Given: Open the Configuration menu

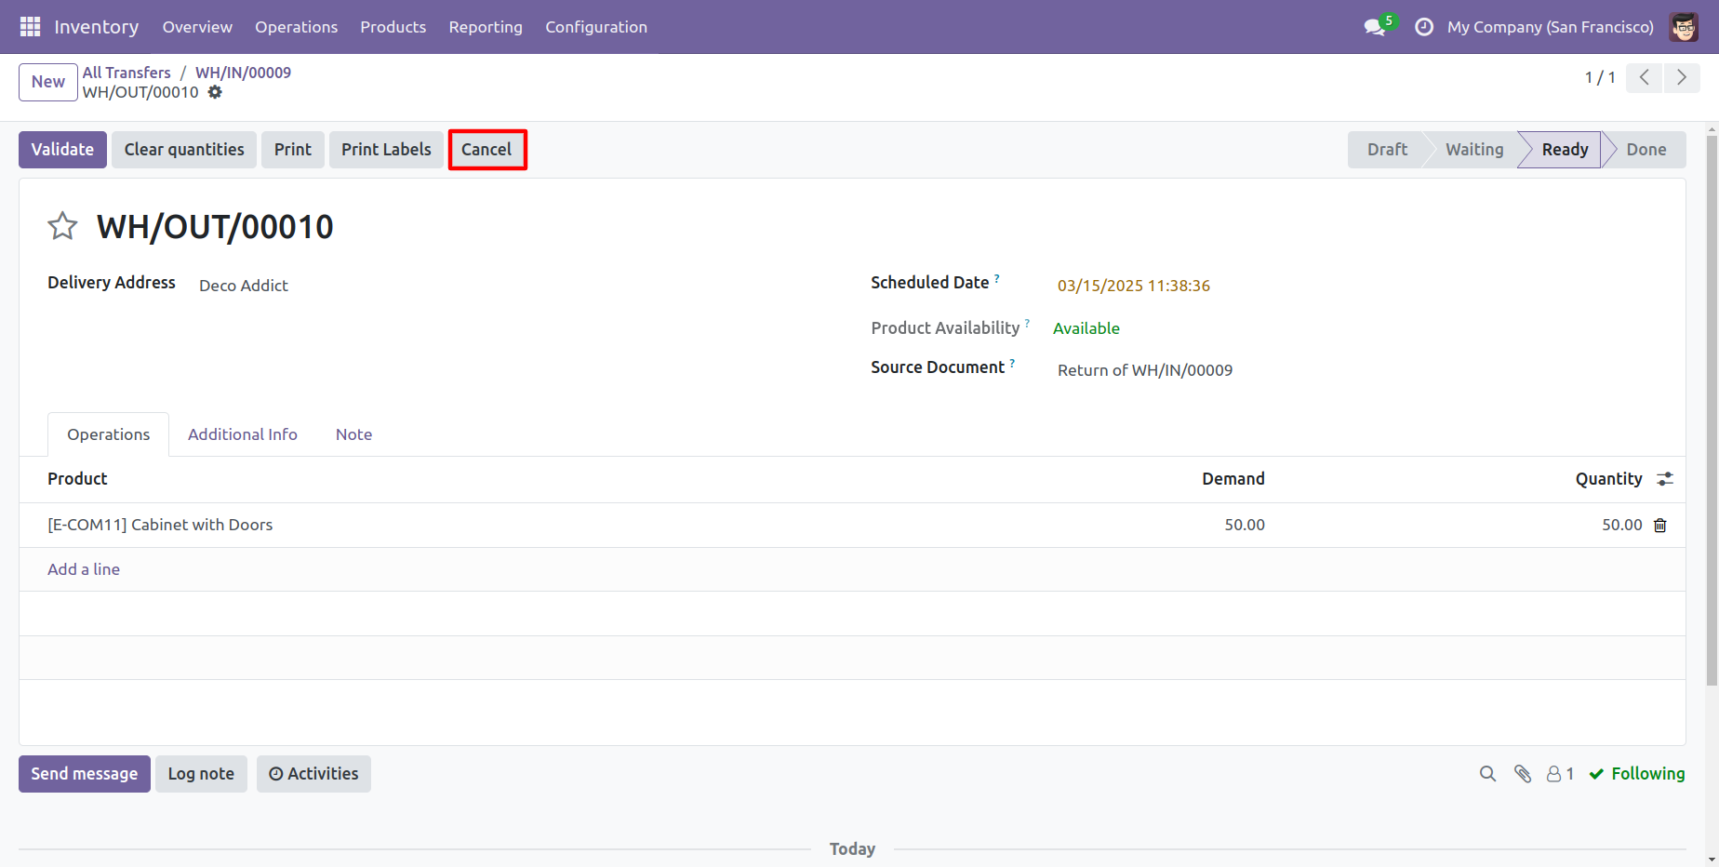Looking at the screenshot, I should tap(596, 27).
